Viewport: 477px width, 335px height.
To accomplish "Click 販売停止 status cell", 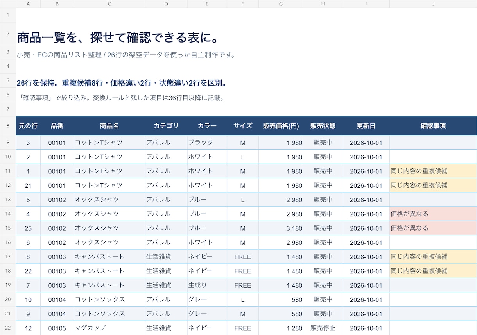I will pyautogui.click(x=323, y=328).
